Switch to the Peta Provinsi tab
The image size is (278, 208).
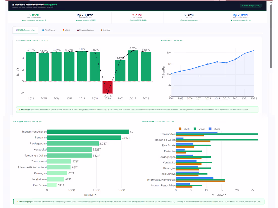click(49, 30)
